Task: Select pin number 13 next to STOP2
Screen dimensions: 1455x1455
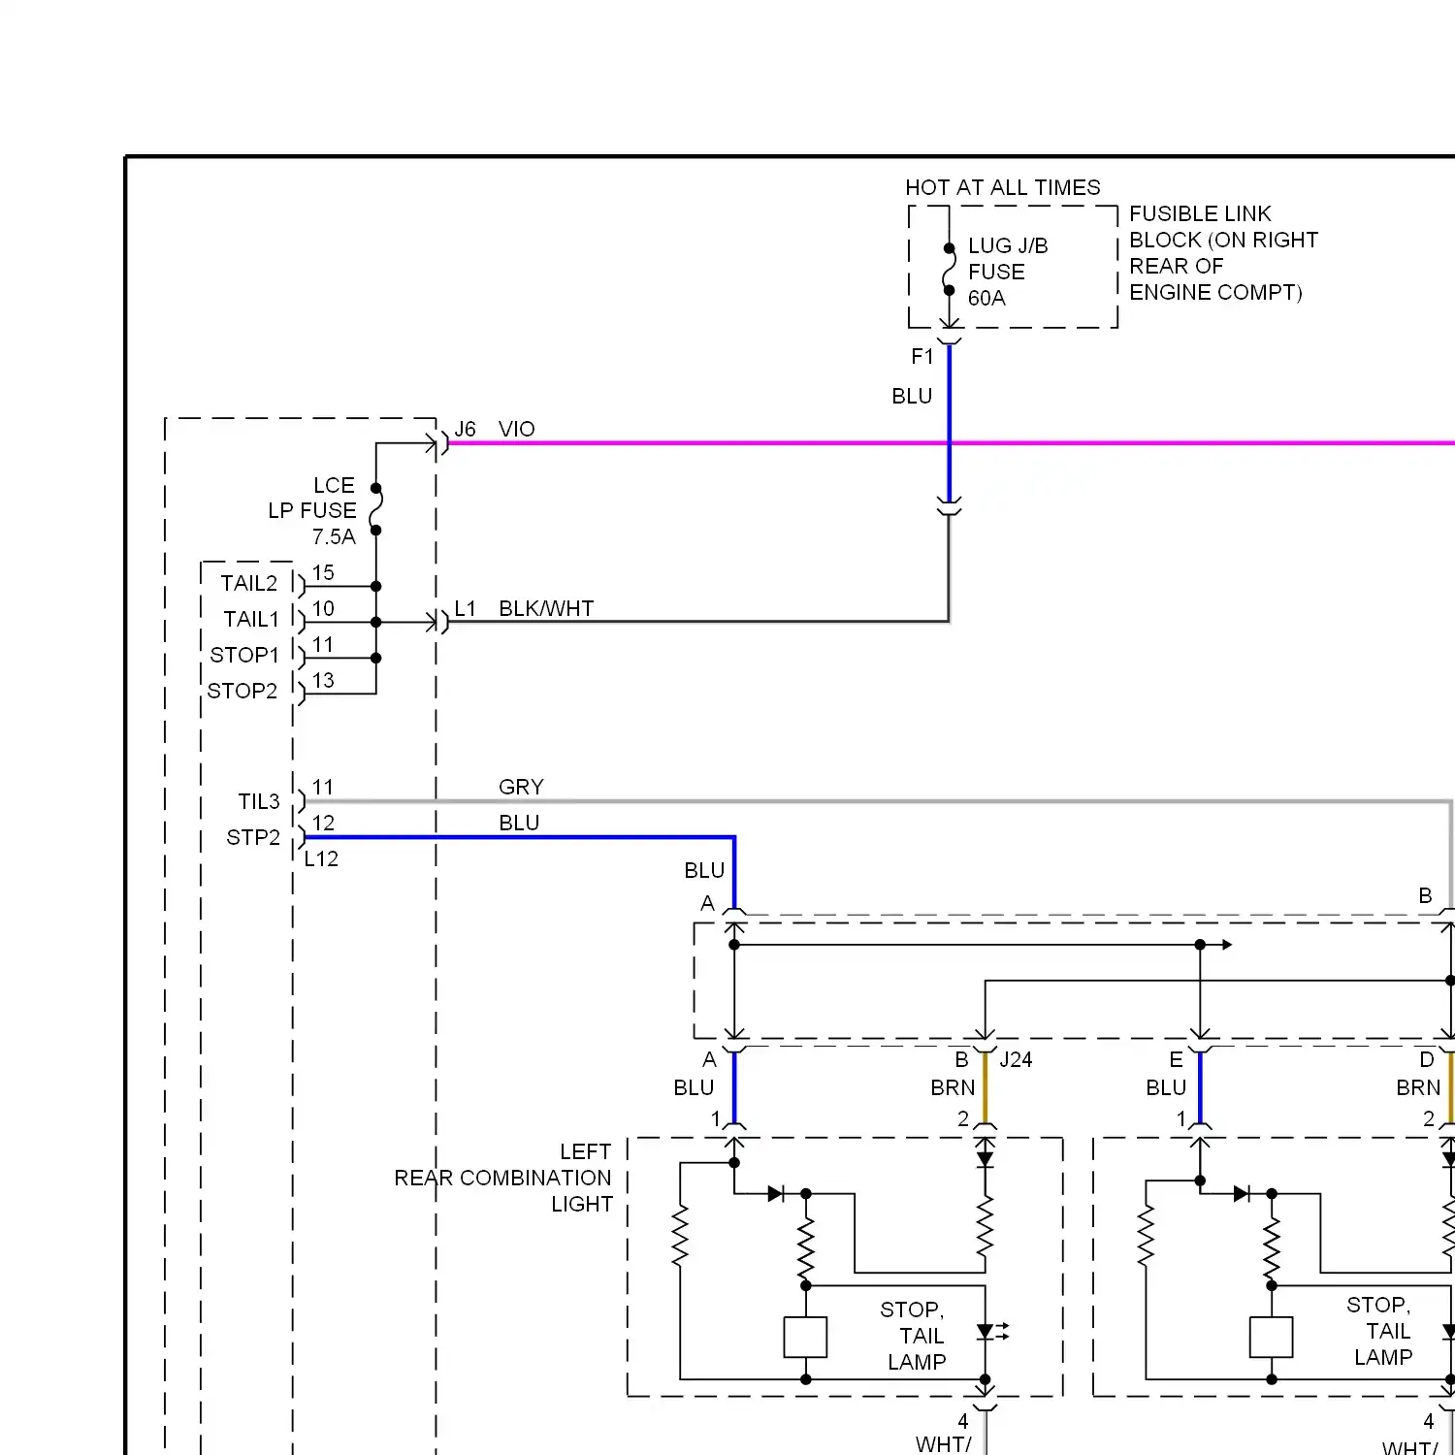Action: 323,680
